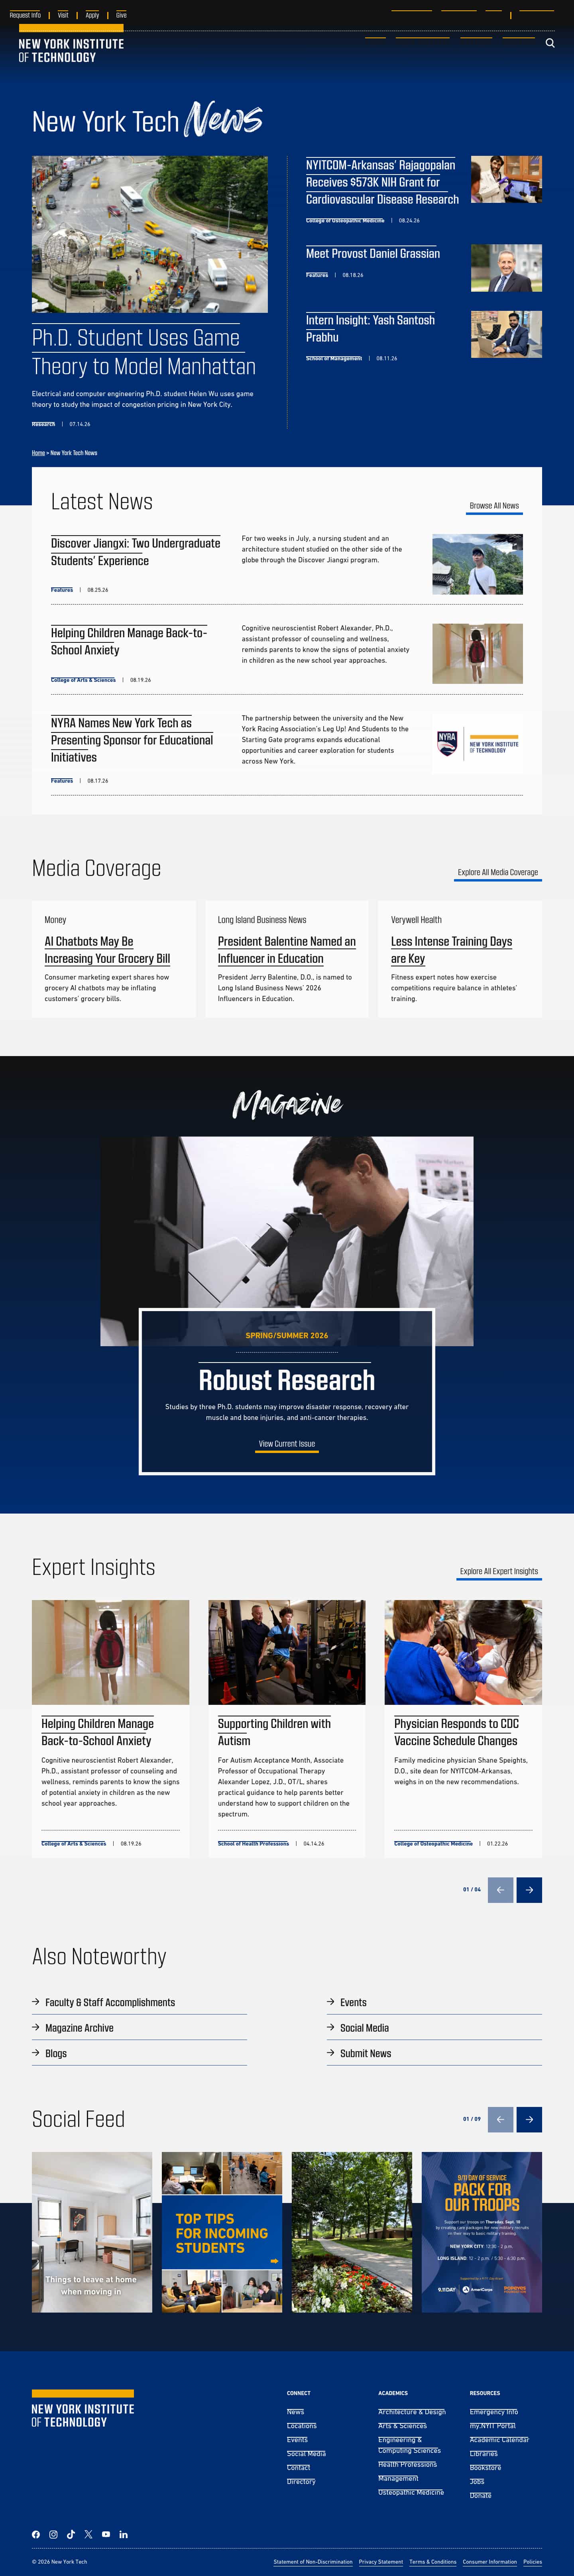Open Supporting Children with Autism article

click(274, 1732)
